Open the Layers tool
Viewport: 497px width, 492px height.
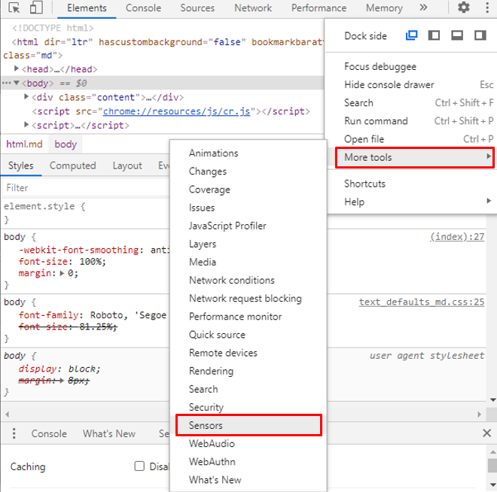pyautogui.click(x=248, y=244)
